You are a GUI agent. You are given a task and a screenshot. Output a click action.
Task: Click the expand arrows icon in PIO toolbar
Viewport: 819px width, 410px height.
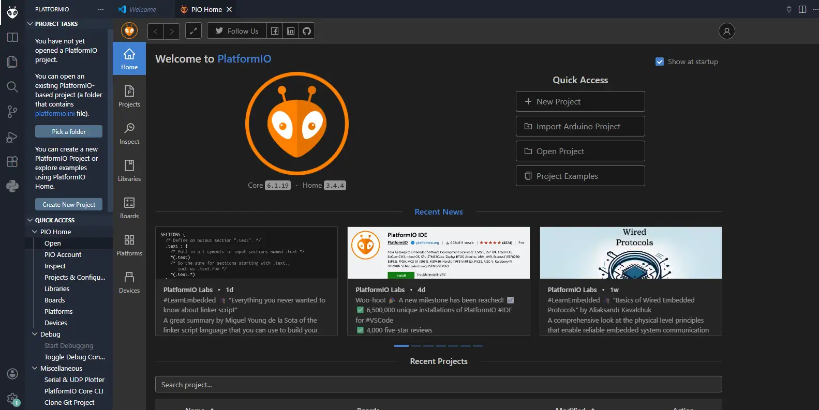[193, 31]
